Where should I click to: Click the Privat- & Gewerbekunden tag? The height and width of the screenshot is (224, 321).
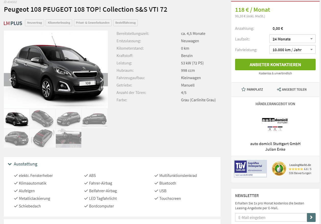[93, 23]
